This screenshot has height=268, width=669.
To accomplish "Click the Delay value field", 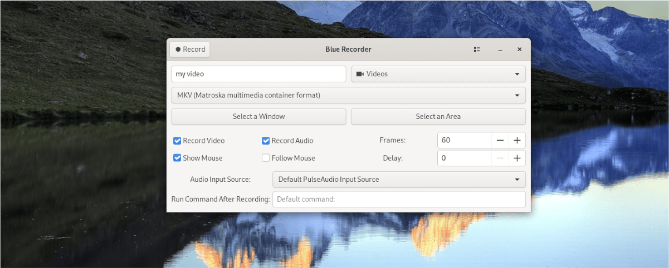I will point(465,158).
